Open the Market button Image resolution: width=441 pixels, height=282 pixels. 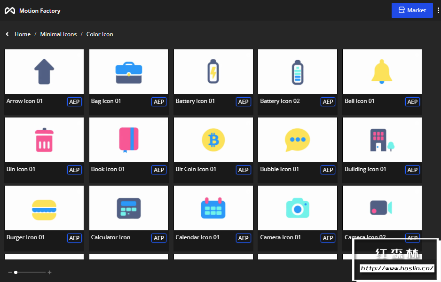(412, 10)
